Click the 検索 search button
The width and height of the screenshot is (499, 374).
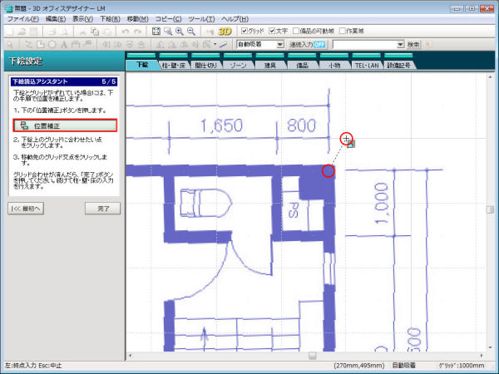(x=414, y=44)
